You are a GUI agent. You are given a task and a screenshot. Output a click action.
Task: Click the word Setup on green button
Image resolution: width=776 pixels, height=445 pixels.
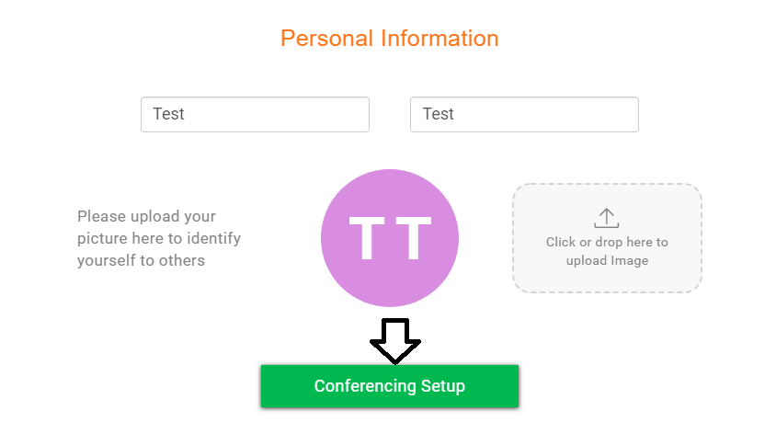click(443, 386)
